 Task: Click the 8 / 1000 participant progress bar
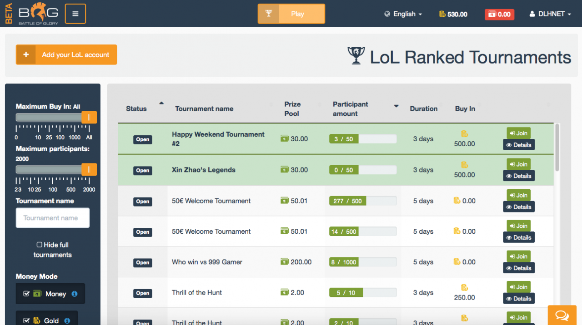[363, 262]
